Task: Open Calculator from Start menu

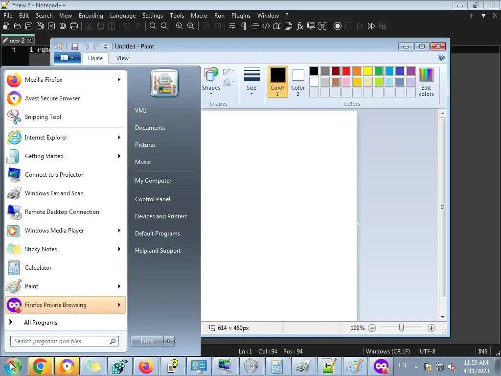Action: (x=65, y=268)
